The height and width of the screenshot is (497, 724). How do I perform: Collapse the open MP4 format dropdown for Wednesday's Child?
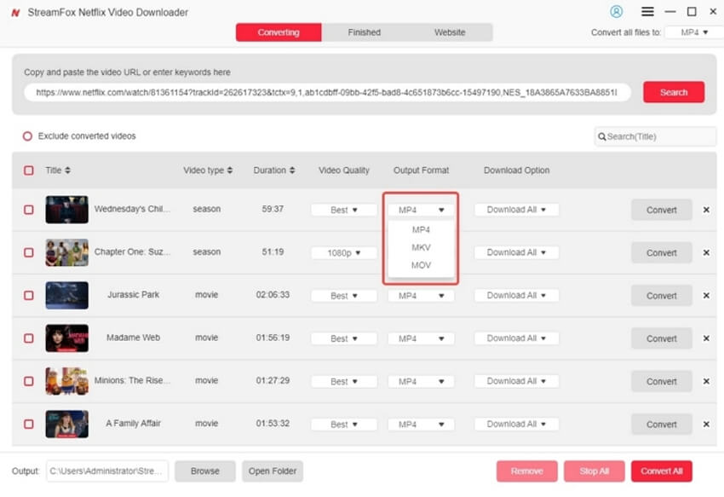click(421, 210)
